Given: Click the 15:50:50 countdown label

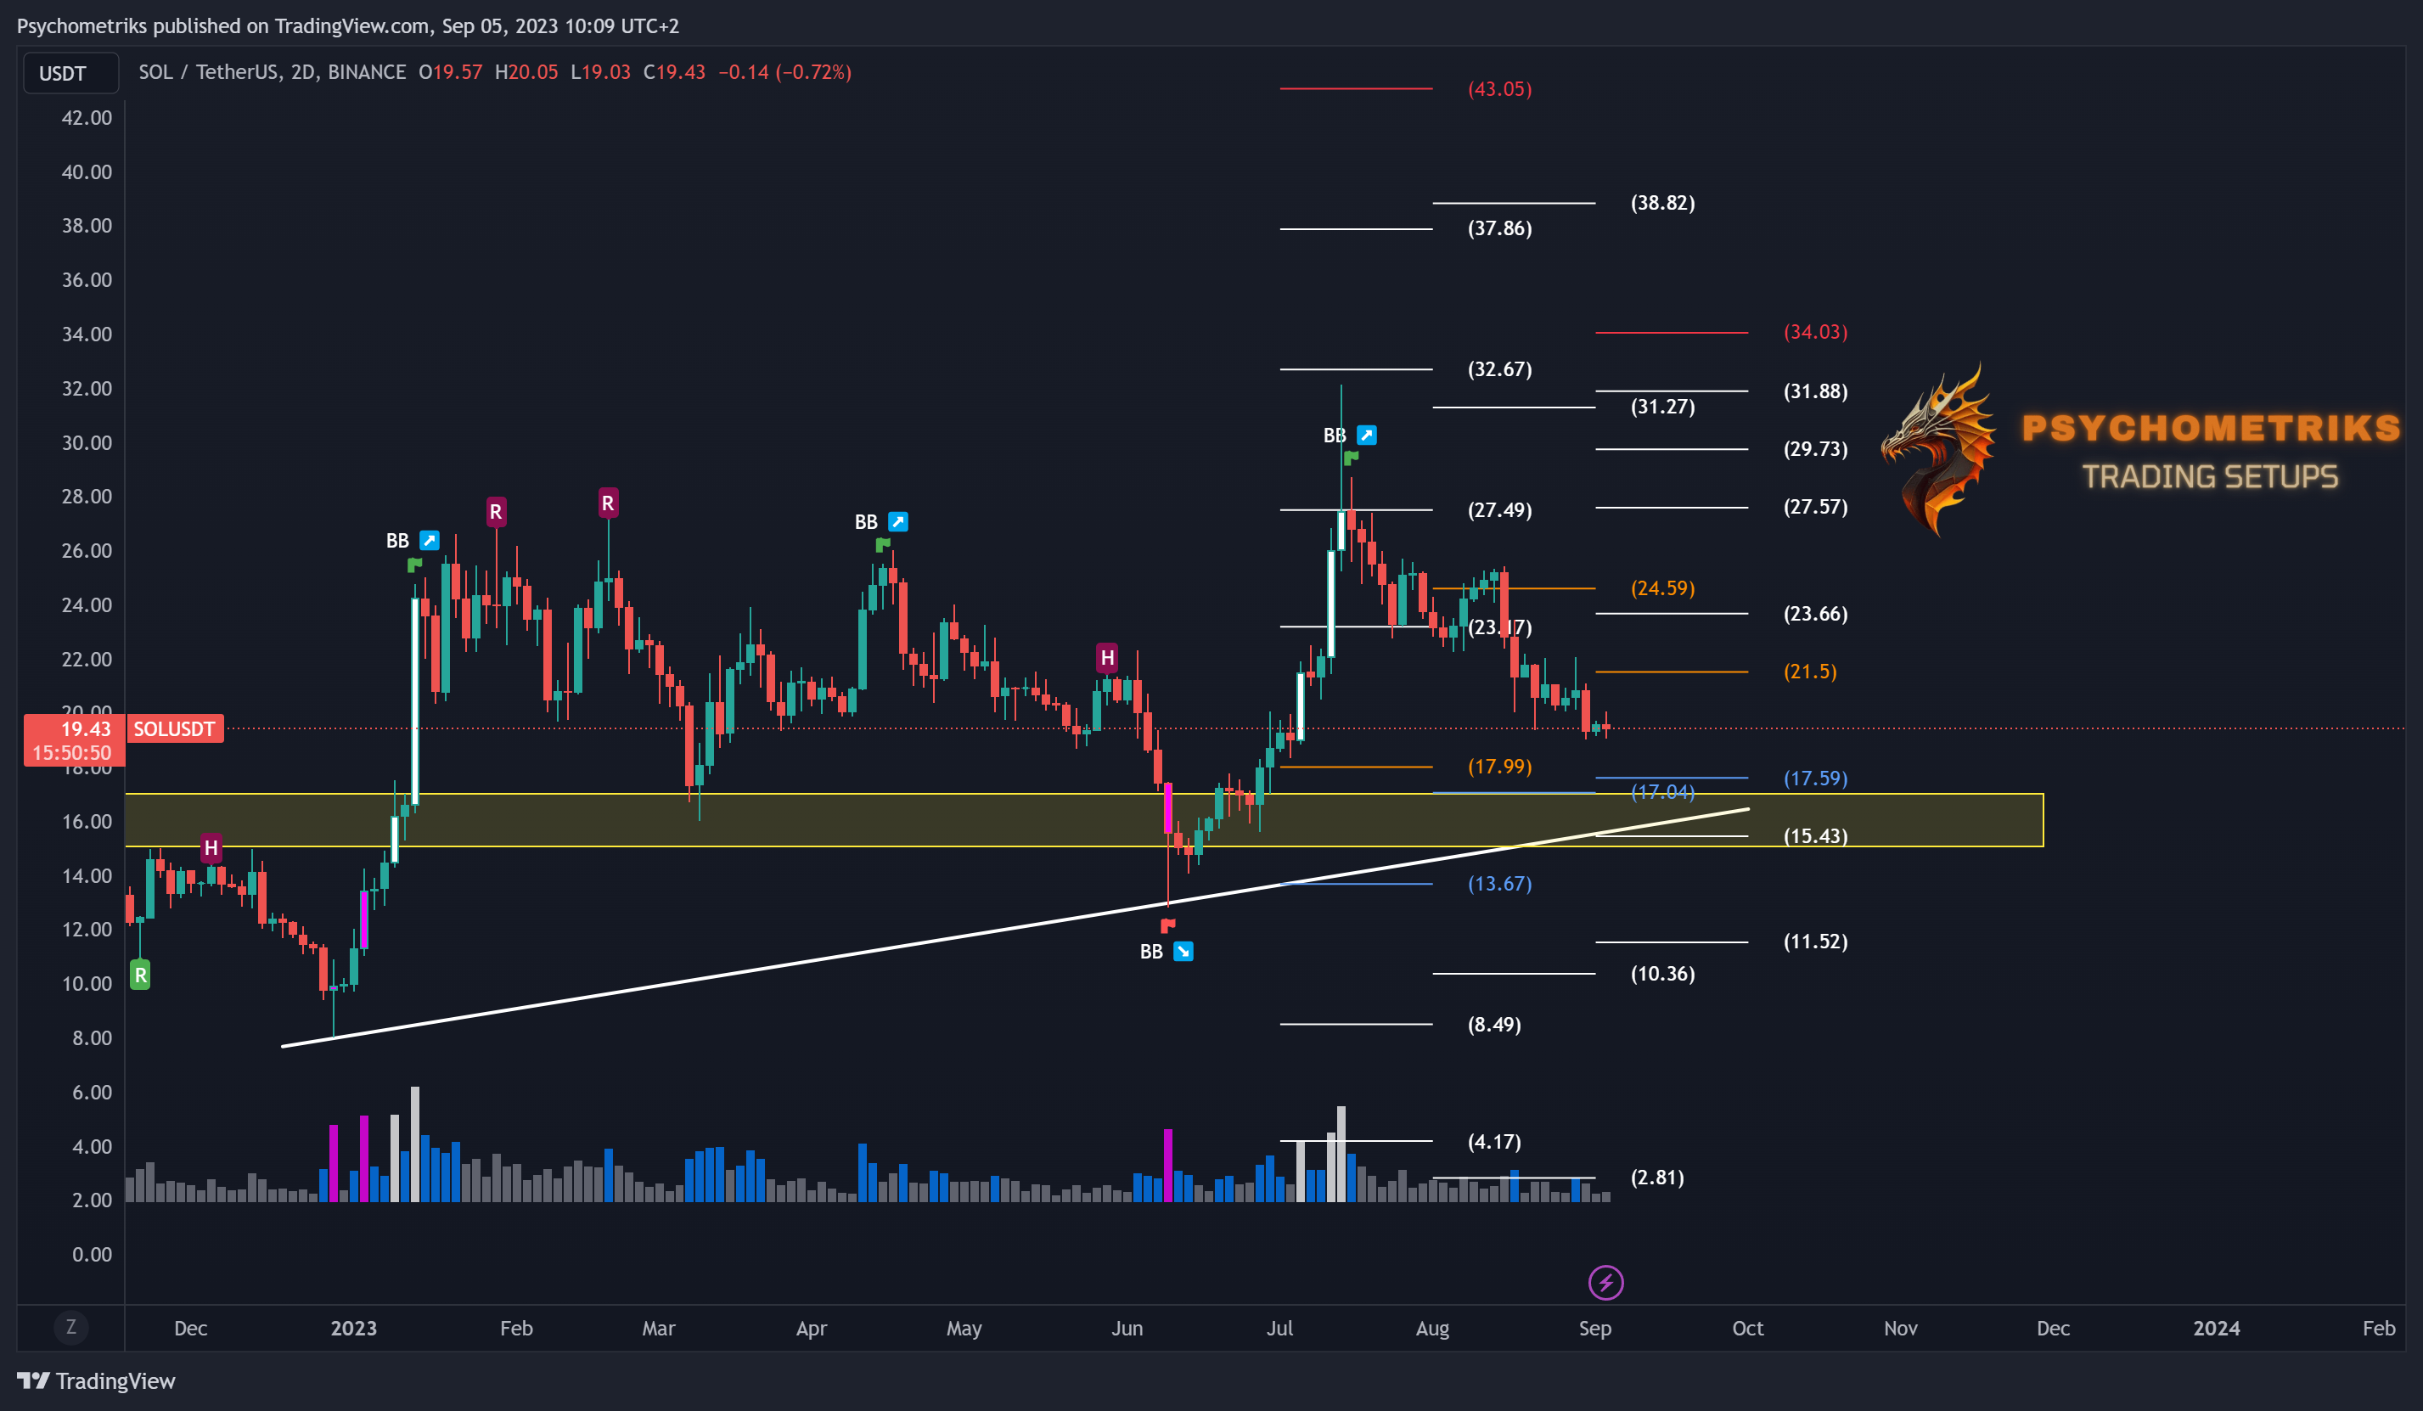Looking at the screenshot, I should coord(72,753).
